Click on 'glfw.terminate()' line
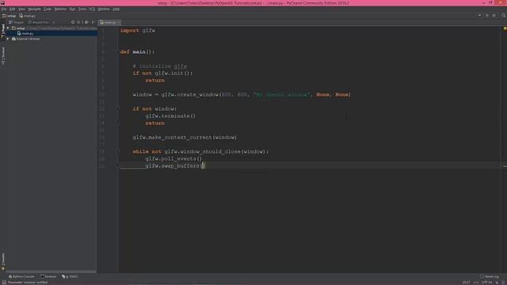Image resolution: width=507 pixels, height=285 pixels. pyautogui.click(x=170, y=116)
